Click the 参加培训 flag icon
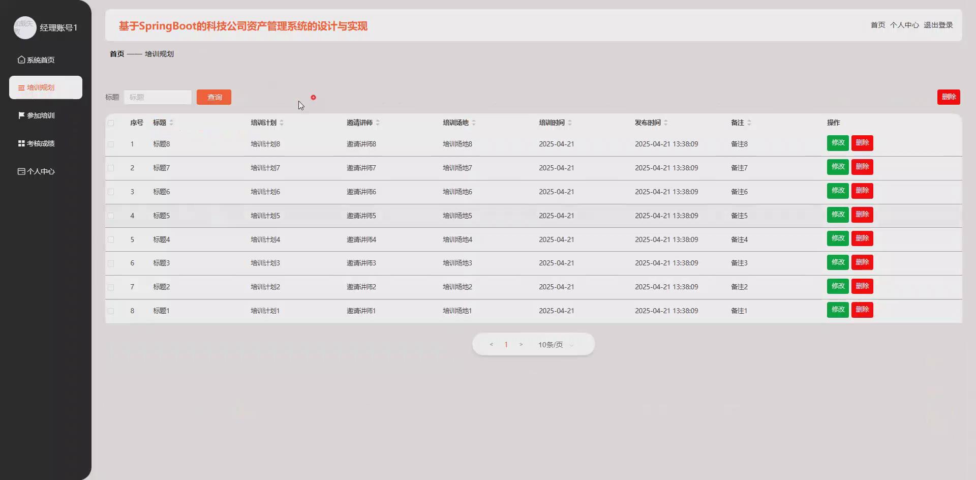 pyautogui.click(x=21, y=115)
